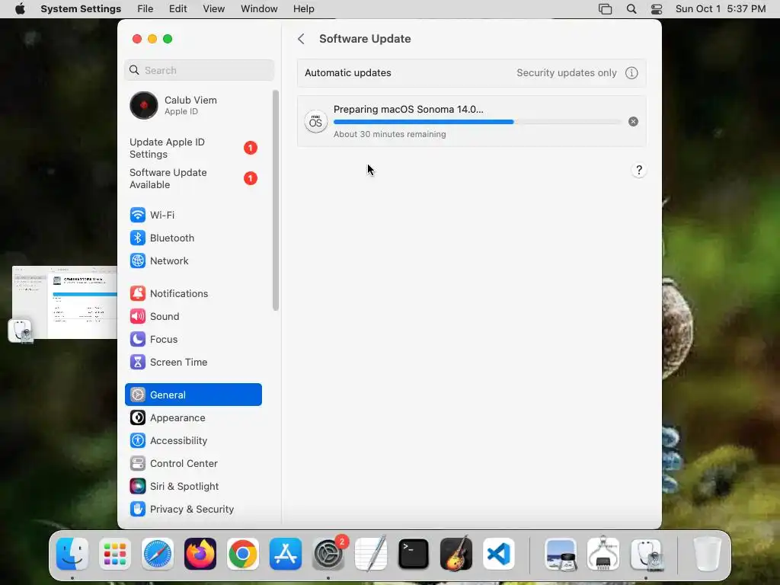
Task: Open the Help menu
Action: point(303,9)
